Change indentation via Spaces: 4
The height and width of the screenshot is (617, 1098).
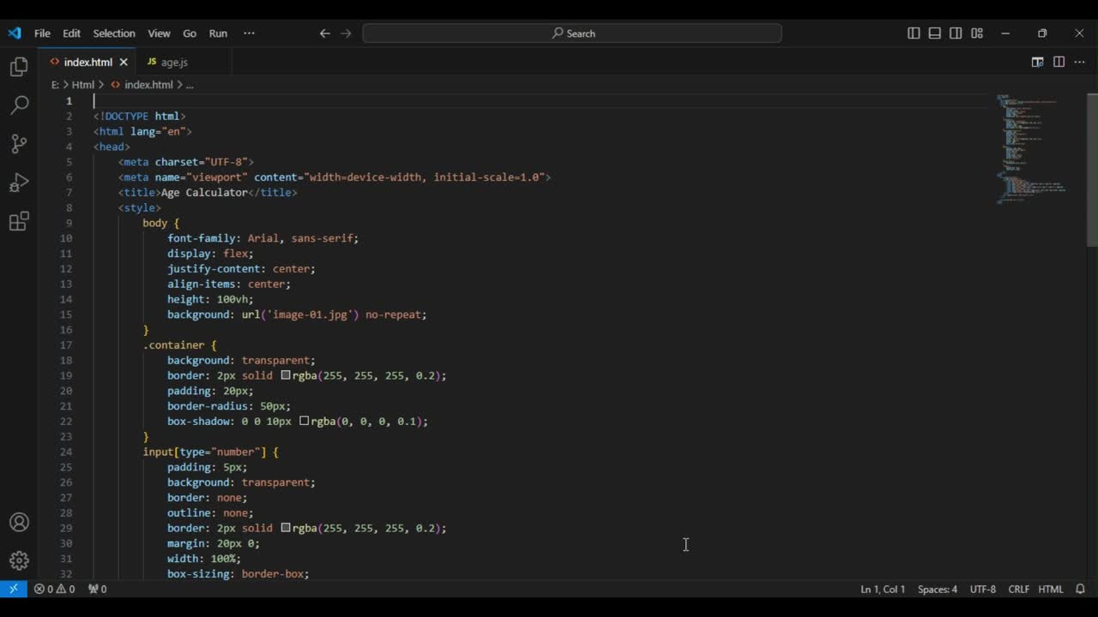pos(938,590)
